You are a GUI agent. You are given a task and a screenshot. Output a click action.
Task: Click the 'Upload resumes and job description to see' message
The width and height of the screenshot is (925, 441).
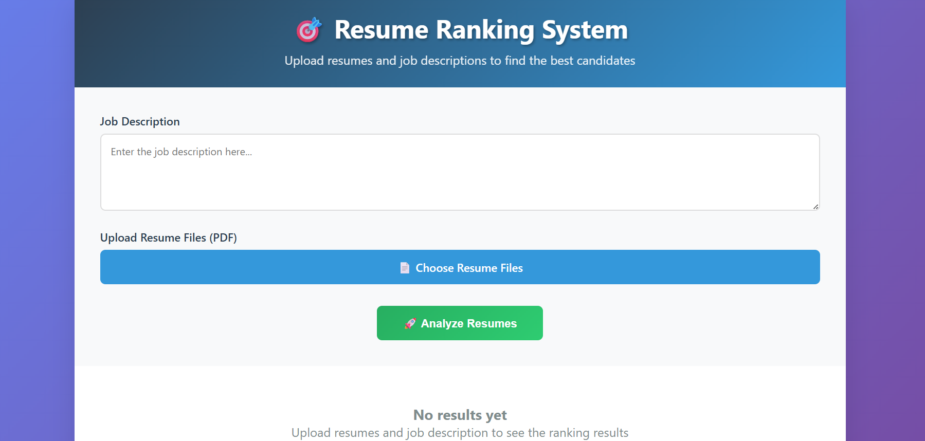460,433
